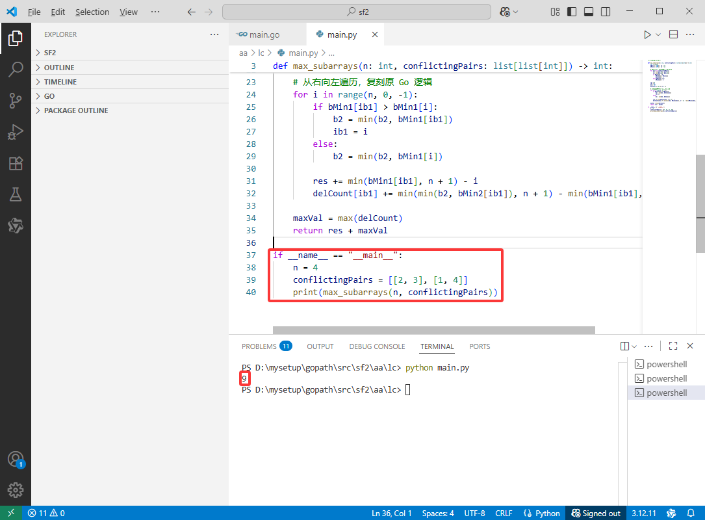Viewport: 705px width, 520px height.
Task: Click the Go Back arrow
Action: point(192,12)
